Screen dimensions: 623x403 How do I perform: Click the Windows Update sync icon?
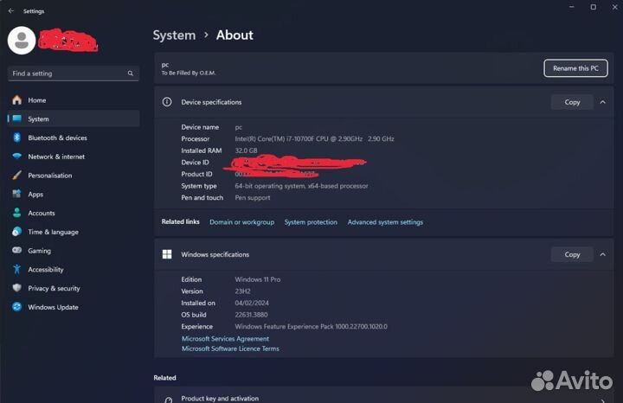coord(16,307)
